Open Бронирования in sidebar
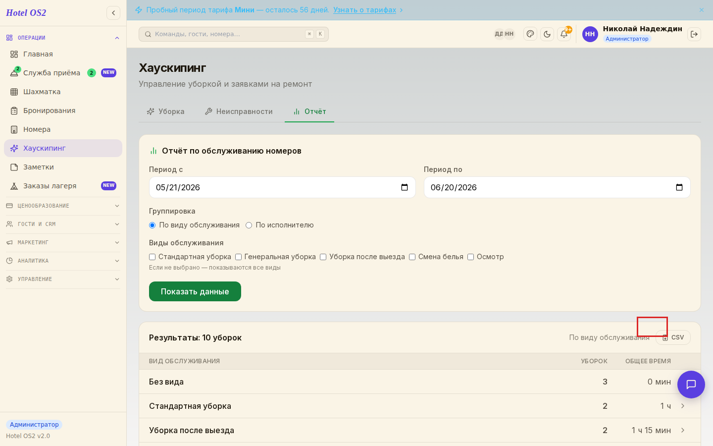Image resolution: width=713 pixels, height=446 pixels. tap(63, 111)
